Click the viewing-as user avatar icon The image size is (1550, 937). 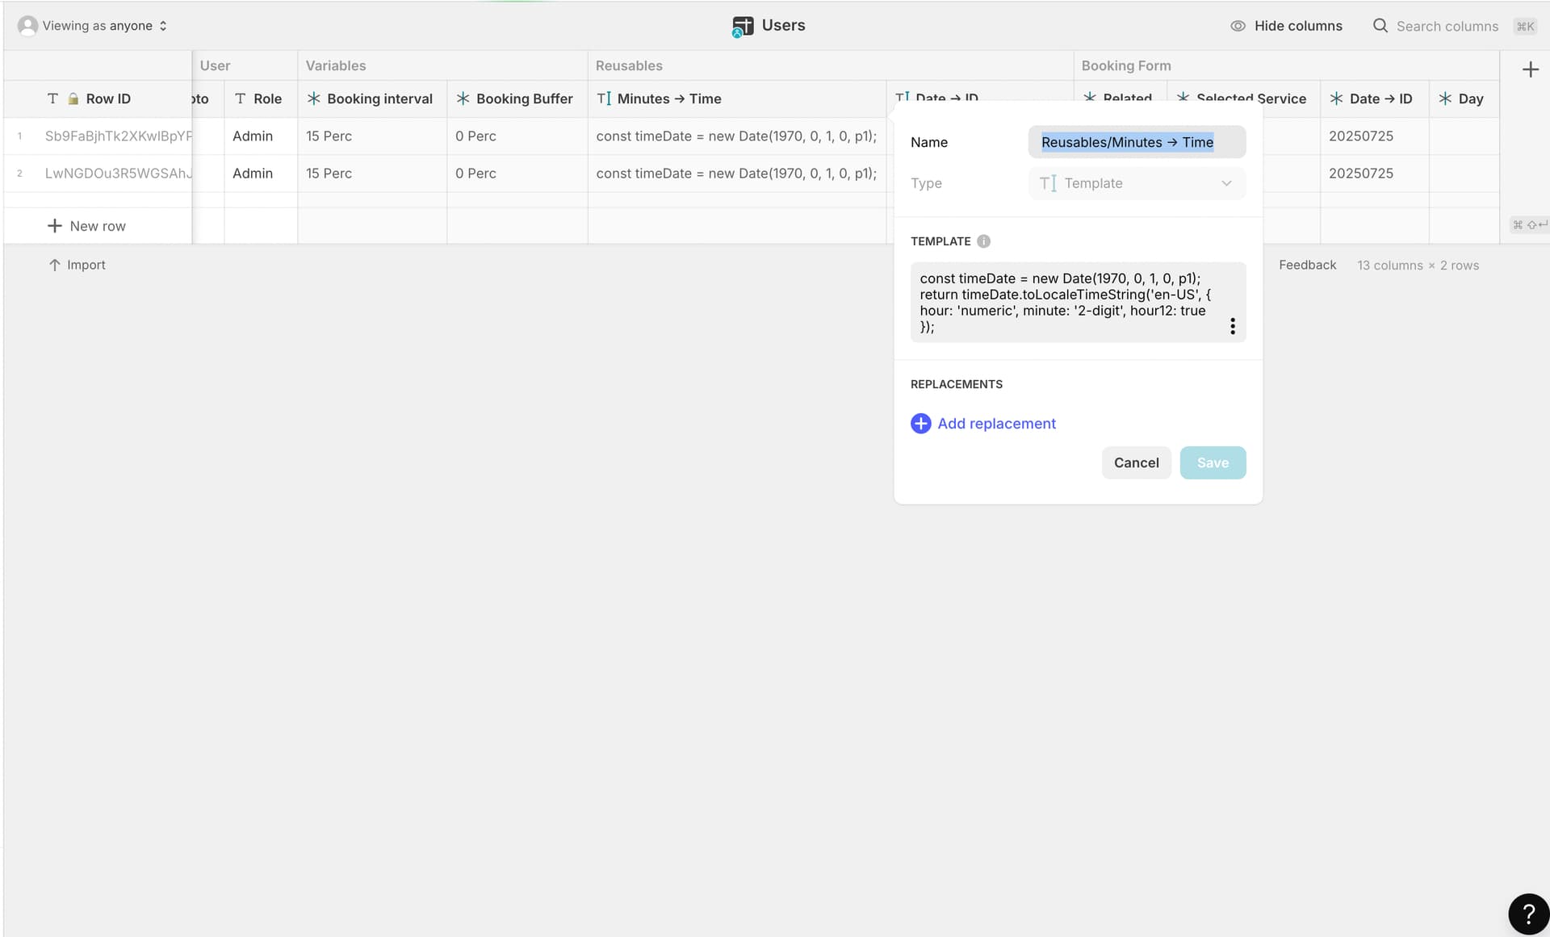coord(27,26)
